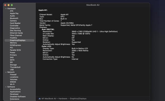Select USB in sidebar
The width and height of the screenshot is (165, 101).
pos(12,70)
